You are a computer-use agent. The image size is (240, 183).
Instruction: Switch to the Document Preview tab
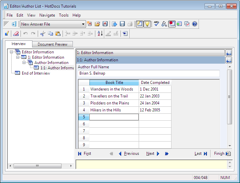click(x=53, y=44)
